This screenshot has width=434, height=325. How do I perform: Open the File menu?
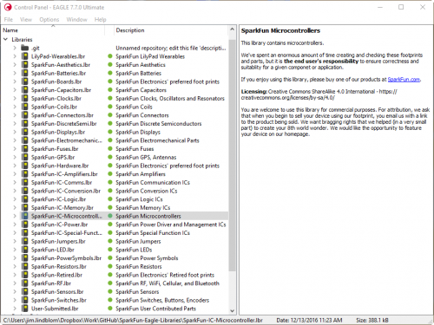9,19
